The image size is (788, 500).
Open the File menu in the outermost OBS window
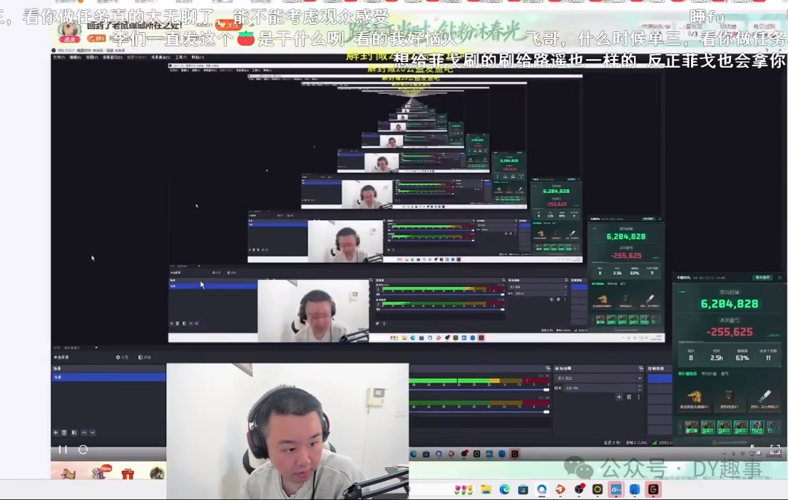(58, 58)
